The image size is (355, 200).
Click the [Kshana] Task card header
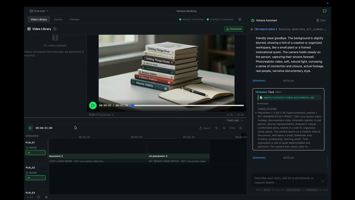268,92
